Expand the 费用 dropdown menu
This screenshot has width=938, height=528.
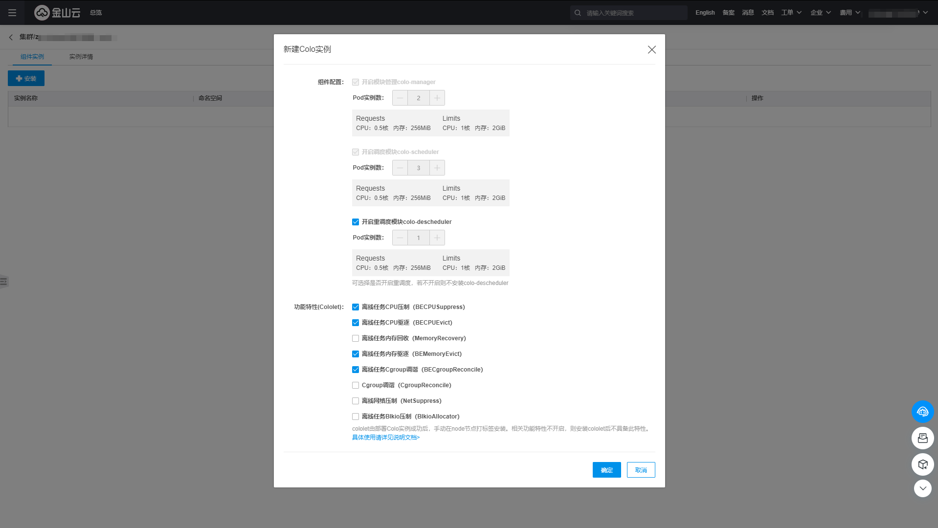[850, 13]
